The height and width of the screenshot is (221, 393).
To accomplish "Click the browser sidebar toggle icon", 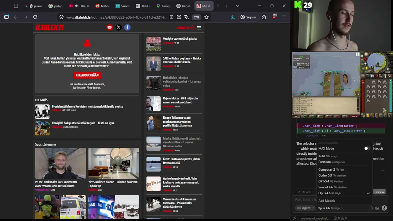I will tap(6, 17).
